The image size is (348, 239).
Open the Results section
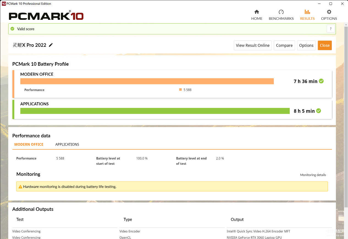[x=307, y=15]
